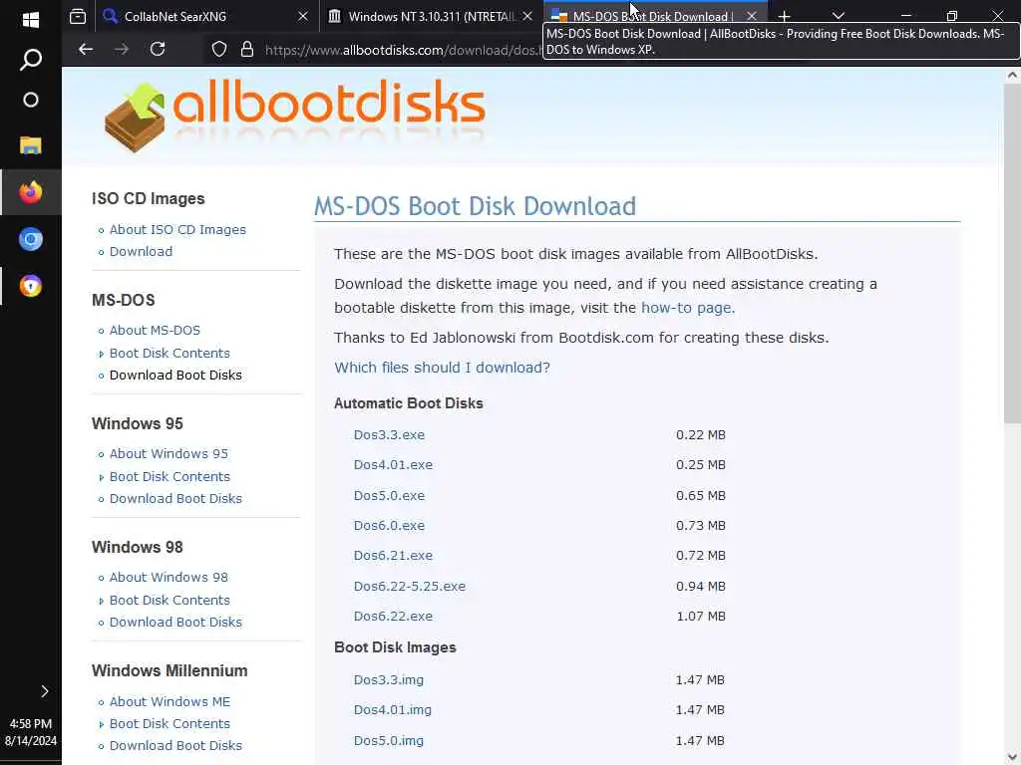The width and height of the screenshot is (1021, 765).
Task: Download Dos6.21.exe
Action: [393, 556]
